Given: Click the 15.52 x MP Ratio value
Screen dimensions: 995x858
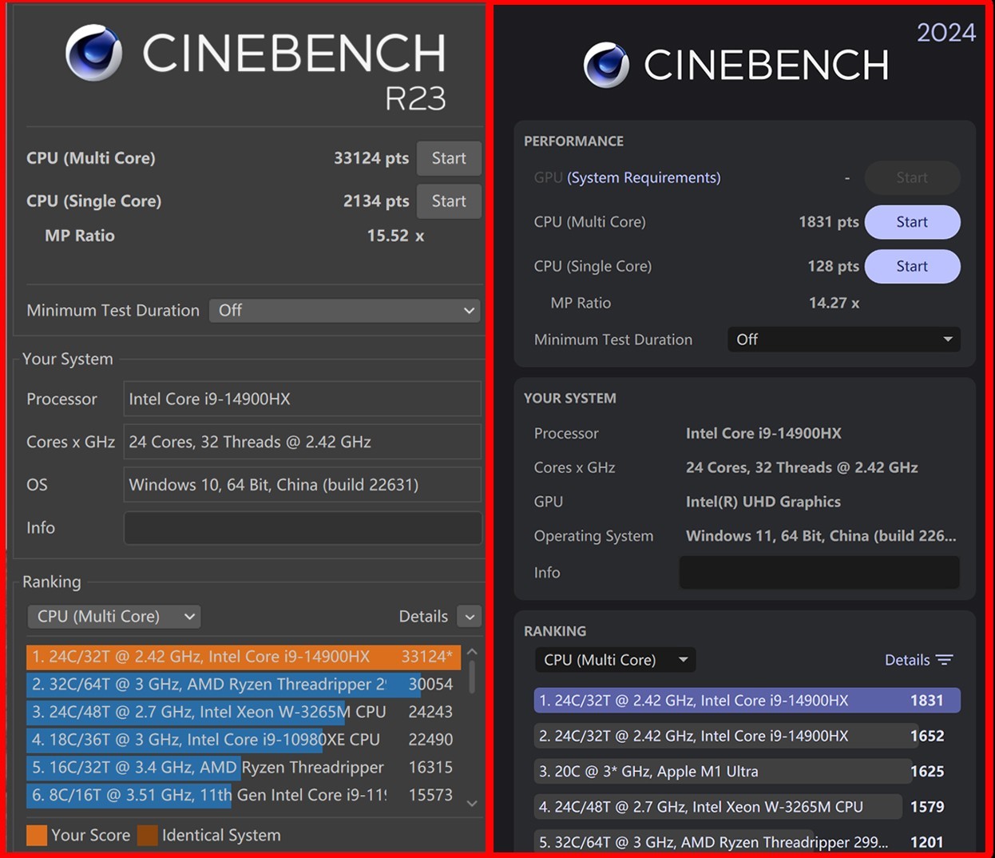Looking at the screenshot, I should coord(395,236).
